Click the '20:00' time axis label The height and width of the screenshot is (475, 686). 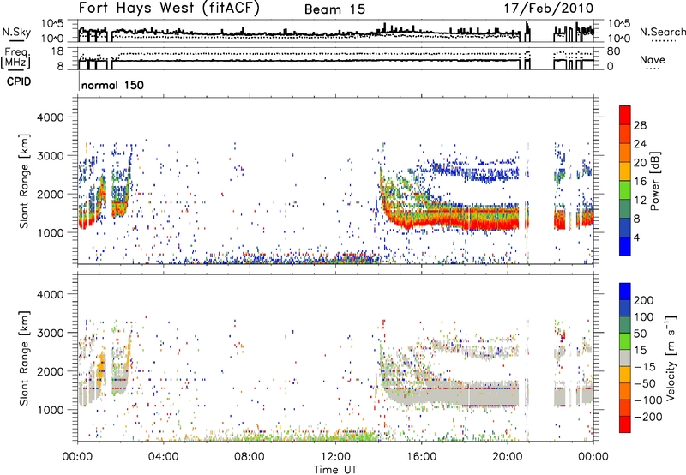(507, 457)
